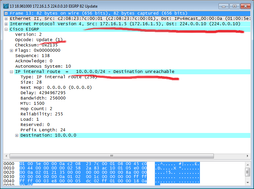Viewport: 254px width, 189px height.
Task: Select Reliability: 255 field
Action: [x=42, y=114]
